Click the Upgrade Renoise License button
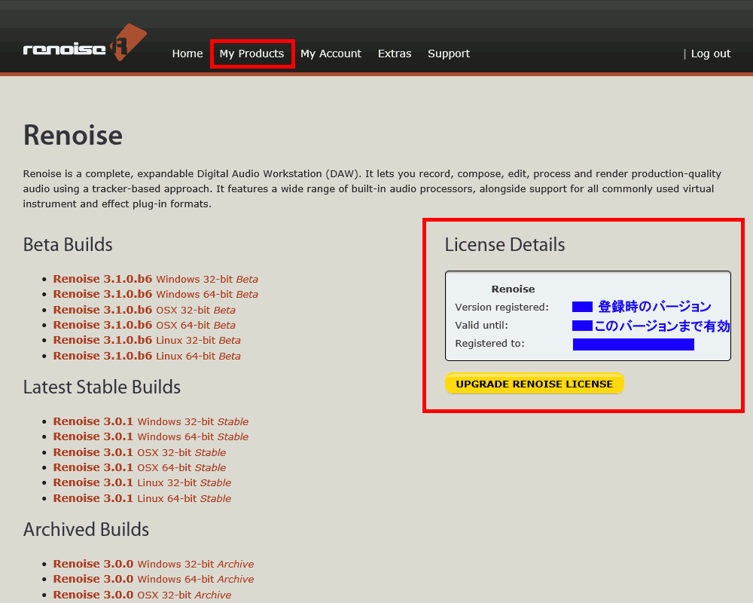This screenshot has height=603, width=753. pyautogui.click(x=535, y=384)
